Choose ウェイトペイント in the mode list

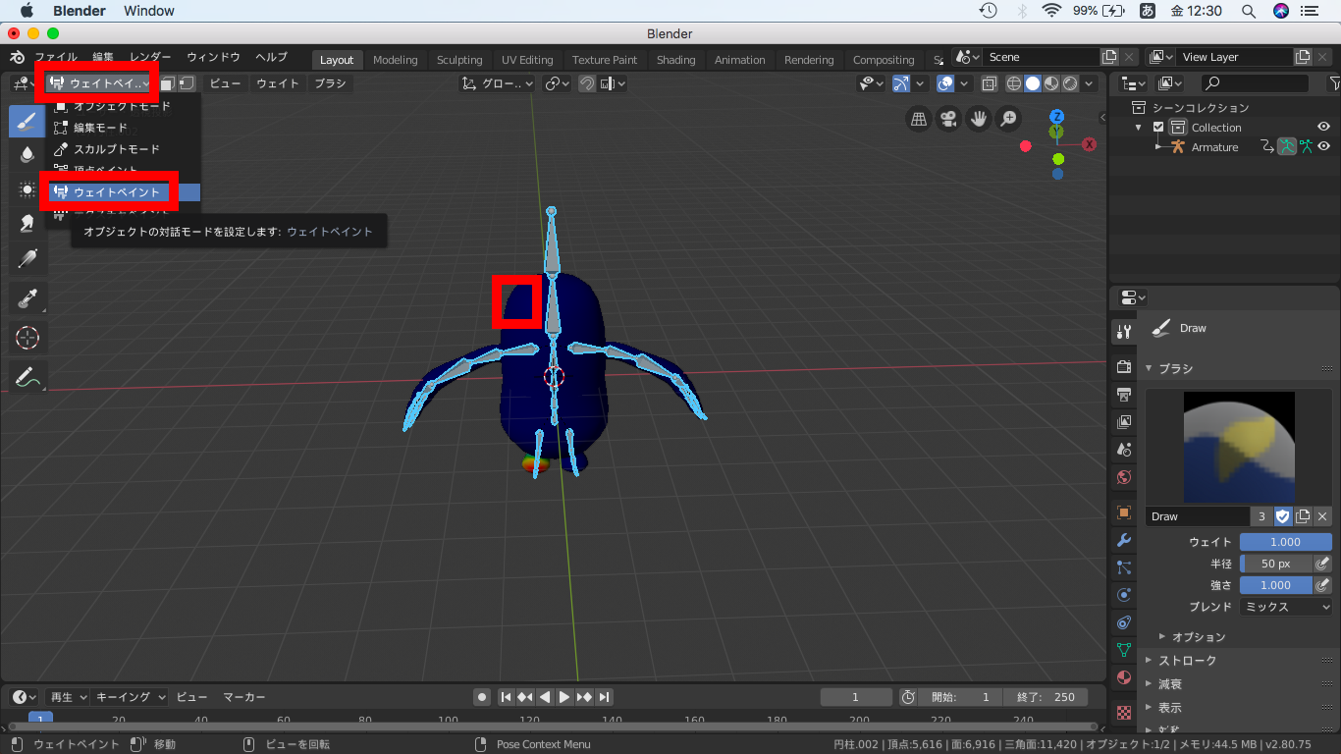click(x=123, y=192)
